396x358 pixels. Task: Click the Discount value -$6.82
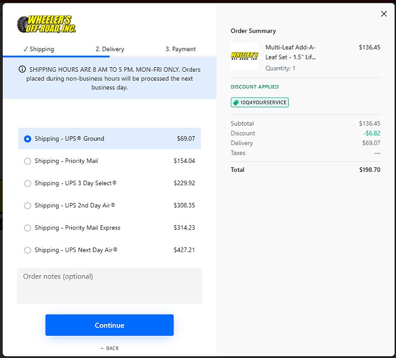tap(372, 133)
